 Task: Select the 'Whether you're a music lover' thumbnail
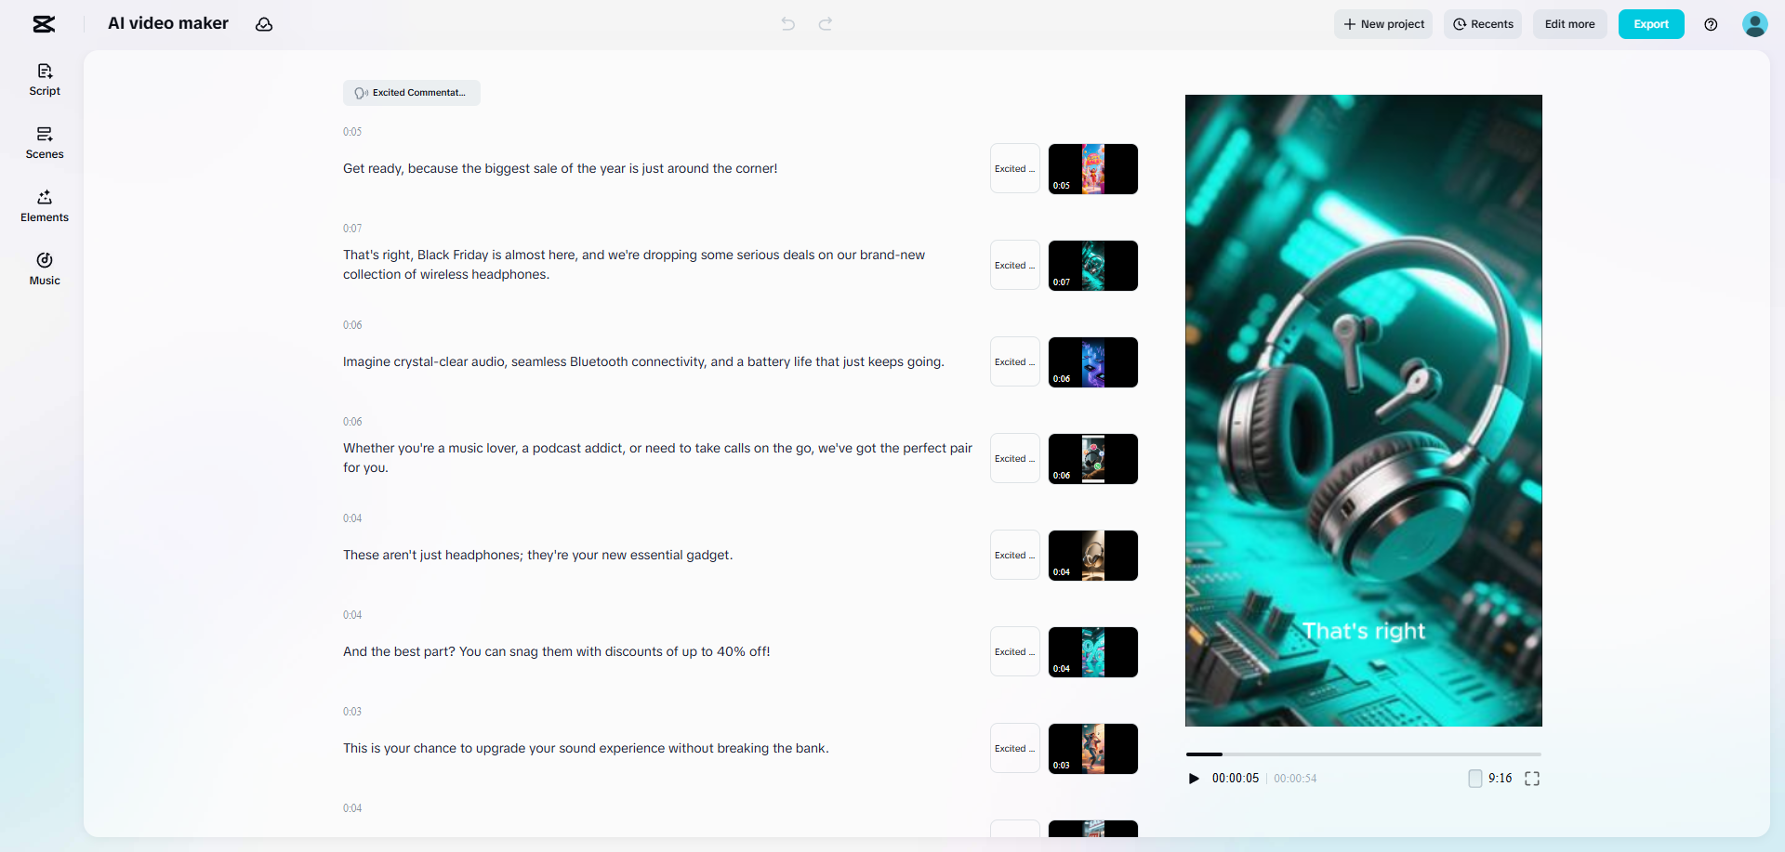1093,459
